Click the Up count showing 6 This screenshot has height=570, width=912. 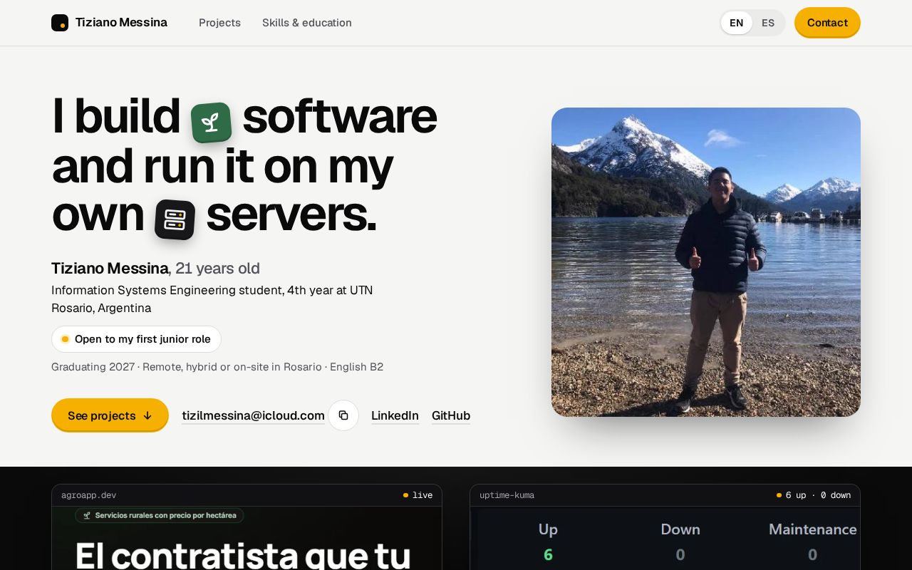[x=548, y=554]
